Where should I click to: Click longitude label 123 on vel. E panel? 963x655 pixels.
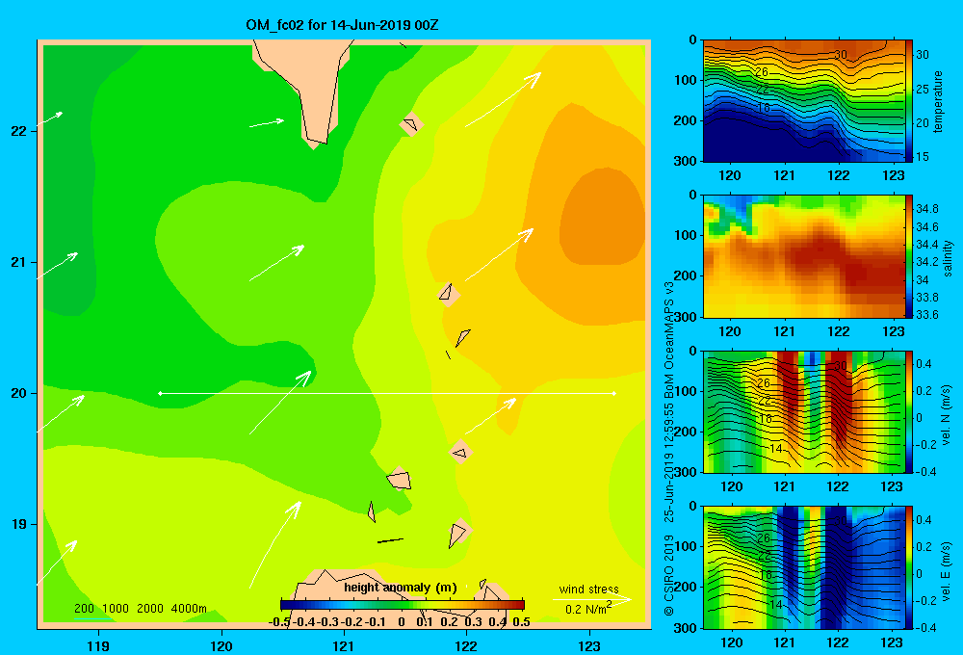(892, 642)
